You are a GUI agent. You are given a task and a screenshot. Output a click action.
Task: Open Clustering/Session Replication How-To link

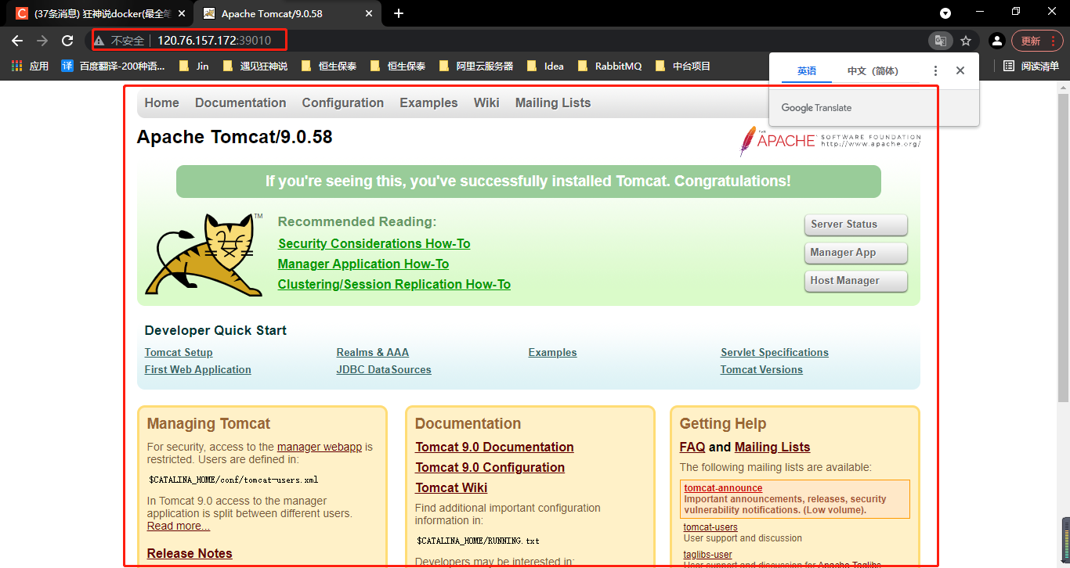(x=394, y=284)
